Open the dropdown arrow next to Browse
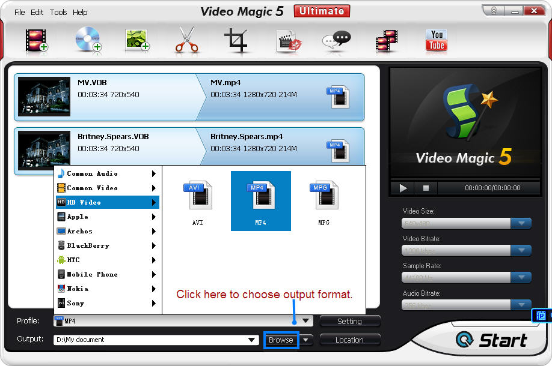 tap(306, 340)
